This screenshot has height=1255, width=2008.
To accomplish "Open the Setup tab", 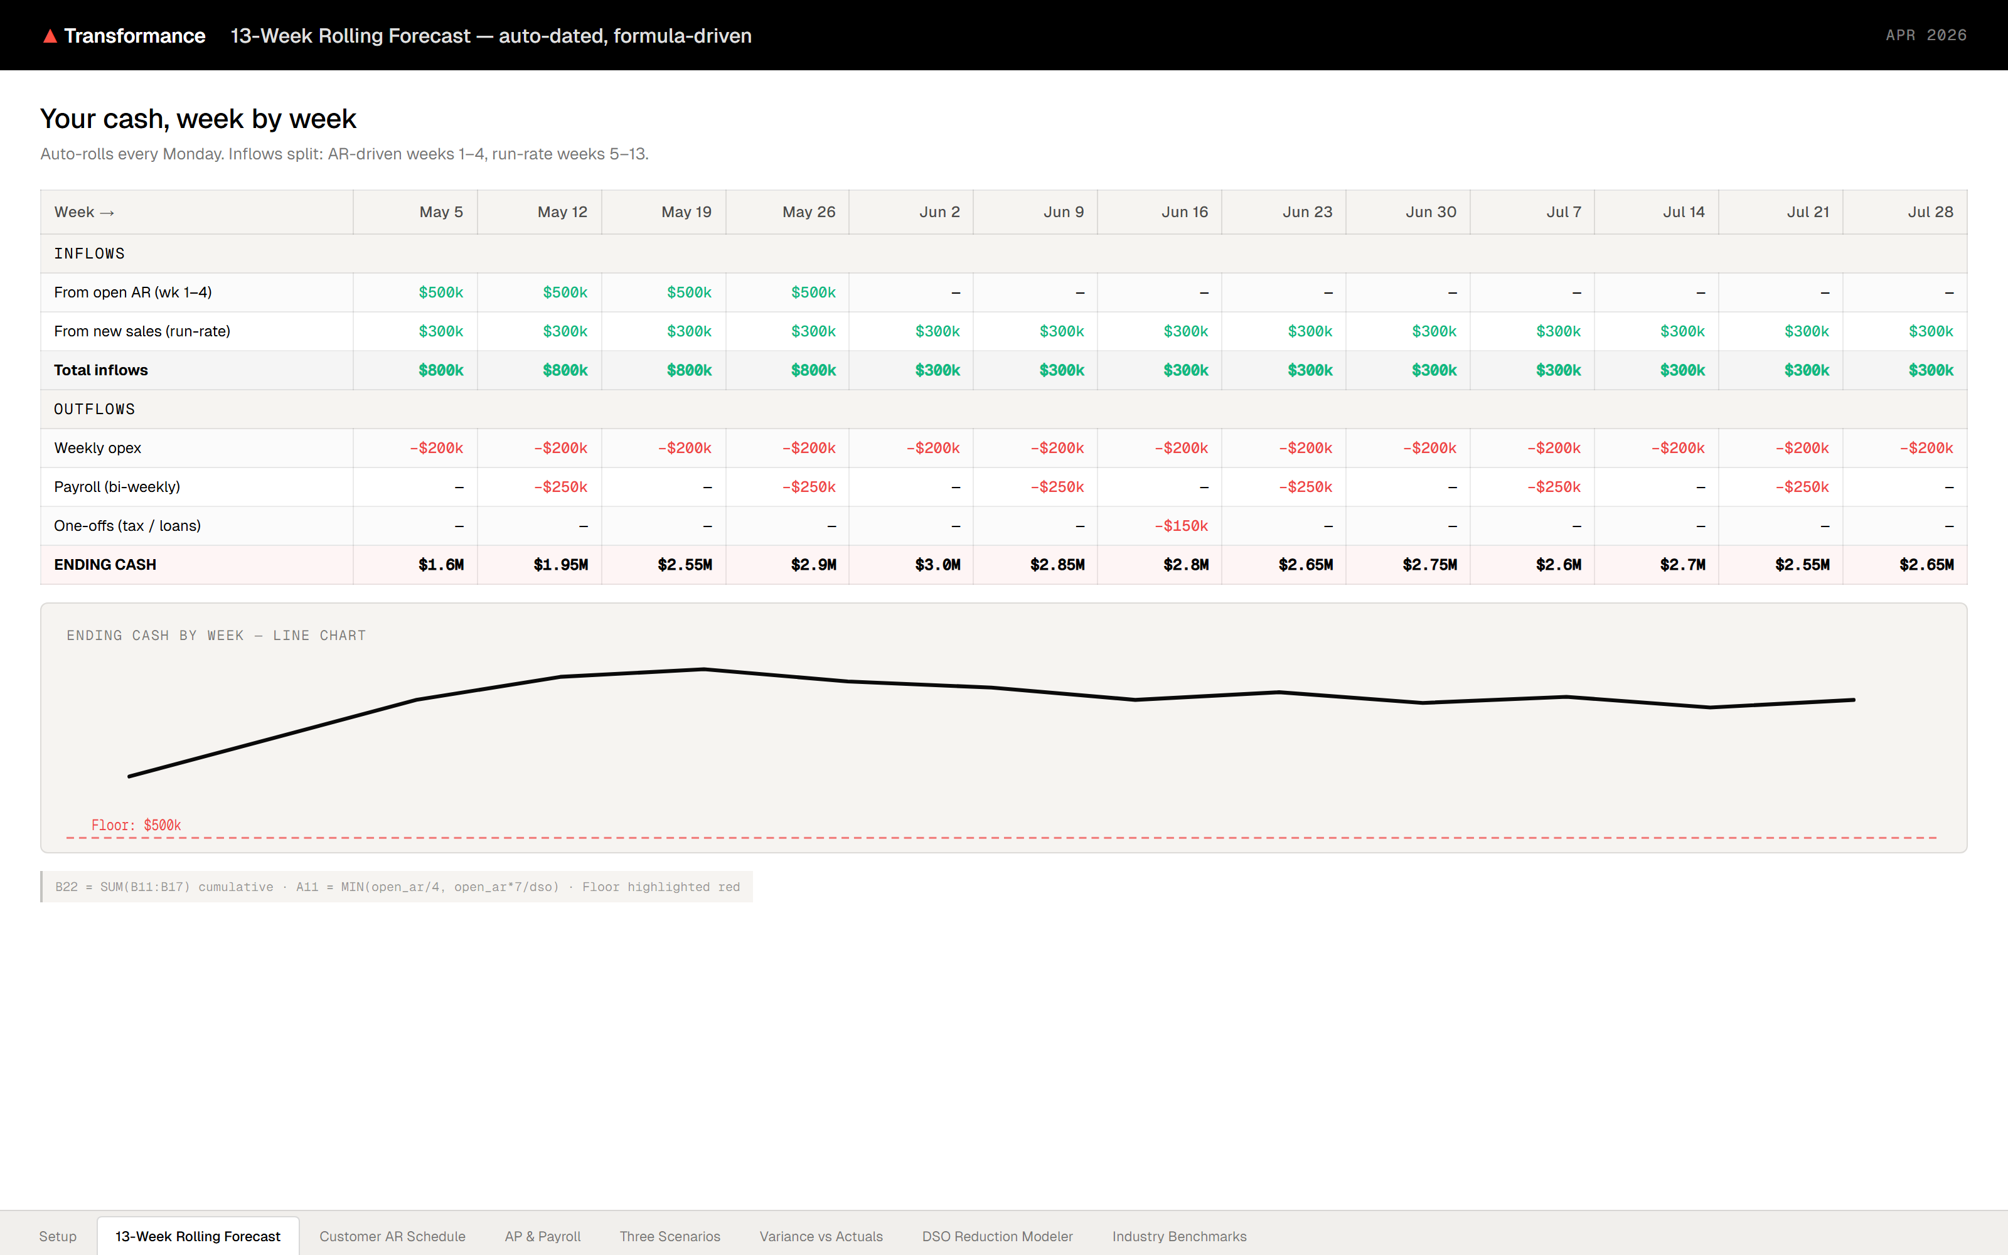I will click(x=58, y=1236).
